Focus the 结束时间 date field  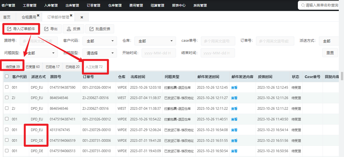coord(218,53)
